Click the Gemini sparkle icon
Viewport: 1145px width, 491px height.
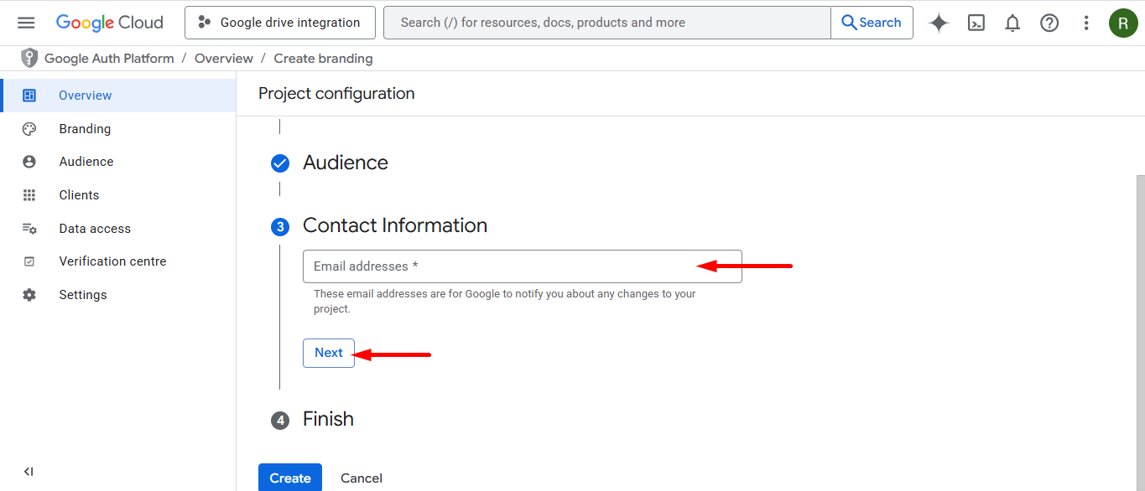tap(939, 23)
